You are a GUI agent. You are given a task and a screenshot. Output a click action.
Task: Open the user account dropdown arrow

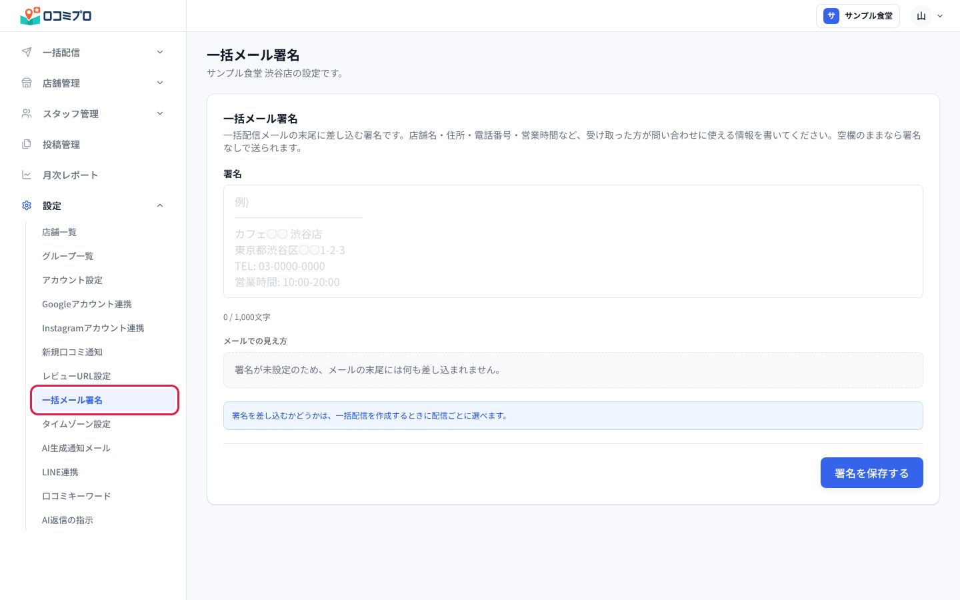click(x=940, y=16)
